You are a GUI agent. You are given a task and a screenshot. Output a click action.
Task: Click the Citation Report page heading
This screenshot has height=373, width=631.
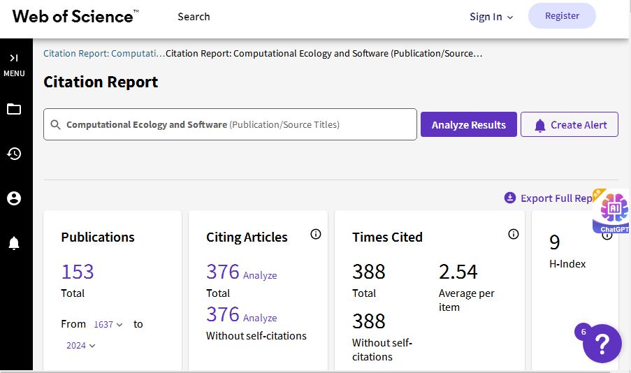click(x=101, y=82)
